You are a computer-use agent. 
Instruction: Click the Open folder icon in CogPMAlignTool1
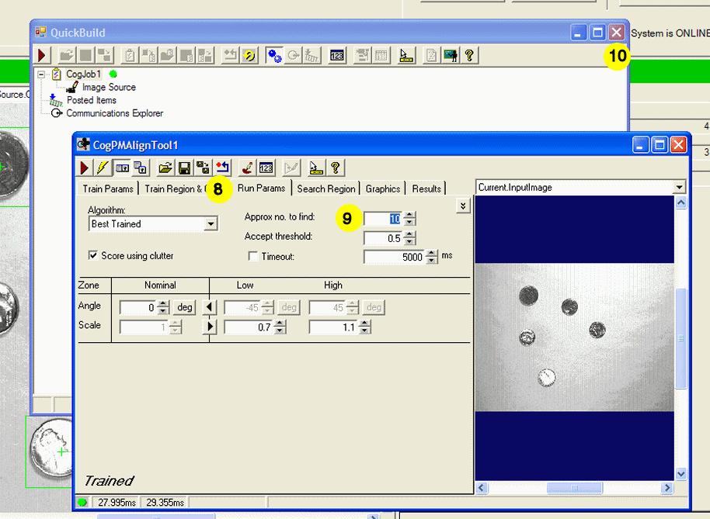165,168
